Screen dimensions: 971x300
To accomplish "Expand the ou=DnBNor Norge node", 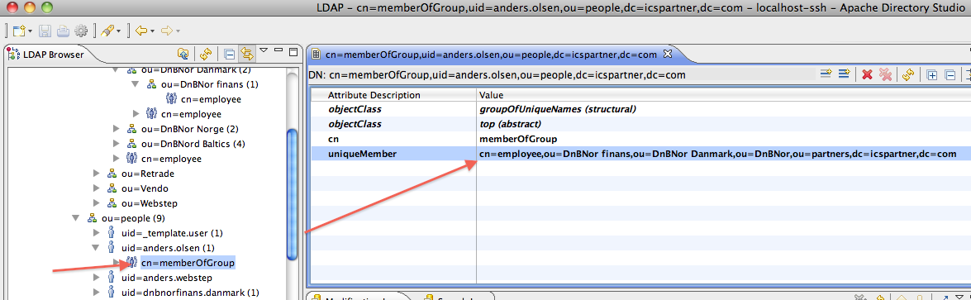I will click(117, 129).
